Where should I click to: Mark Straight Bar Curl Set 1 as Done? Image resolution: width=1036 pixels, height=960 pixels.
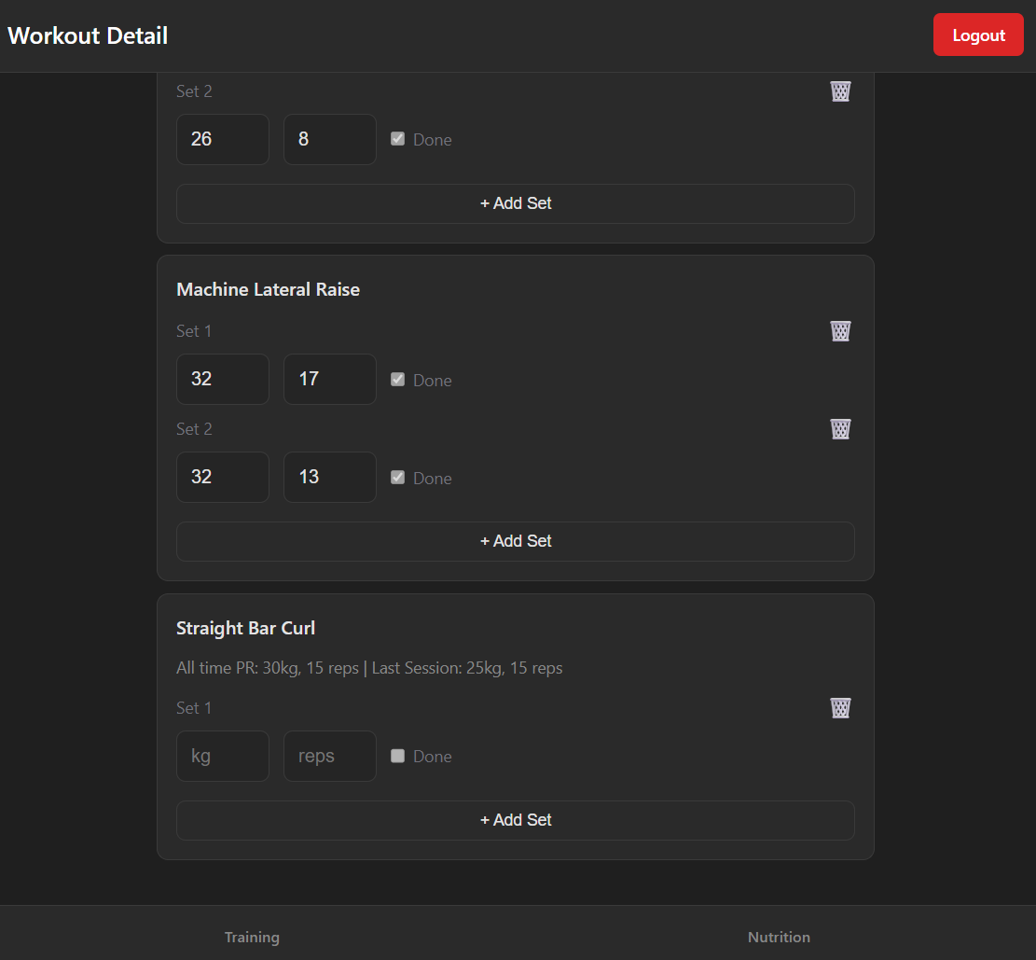click(x=397, y=756)
